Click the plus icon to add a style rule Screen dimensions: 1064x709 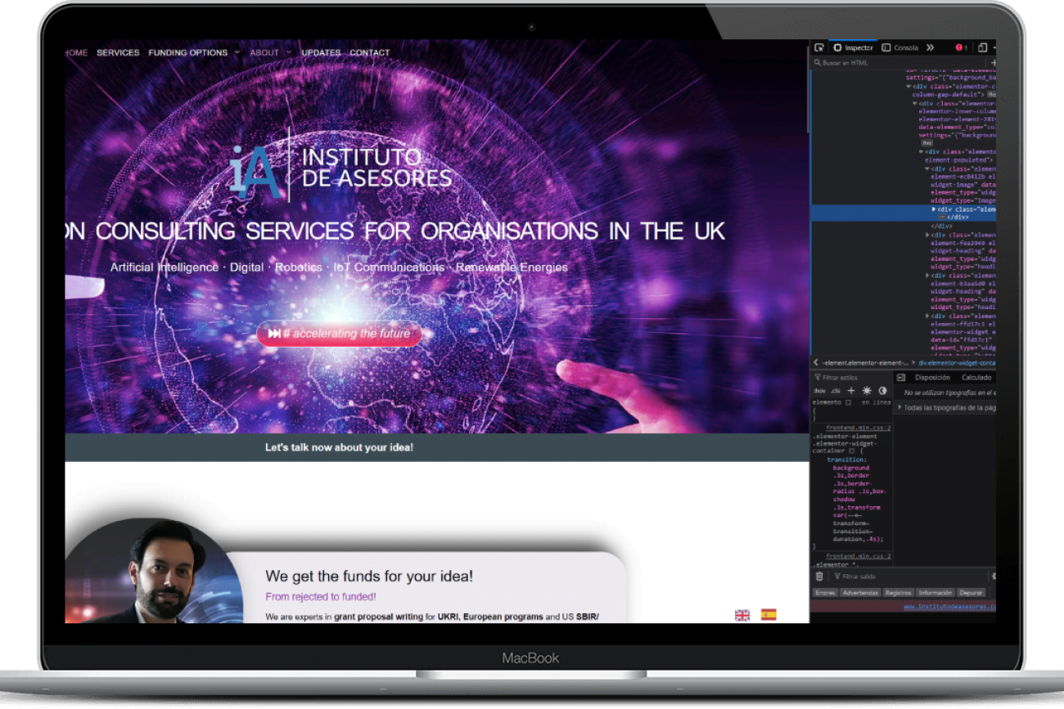point(851,391)
